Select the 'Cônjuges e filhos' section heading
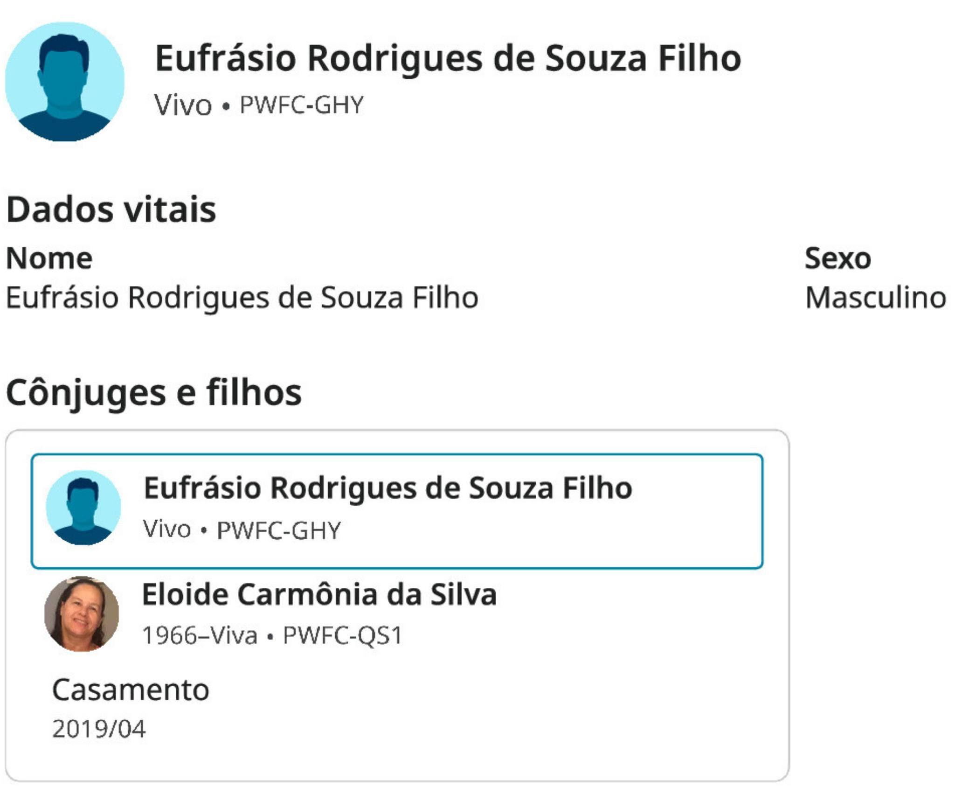The image size is (955, 801). pyautogui.click(x=154, y=392)
